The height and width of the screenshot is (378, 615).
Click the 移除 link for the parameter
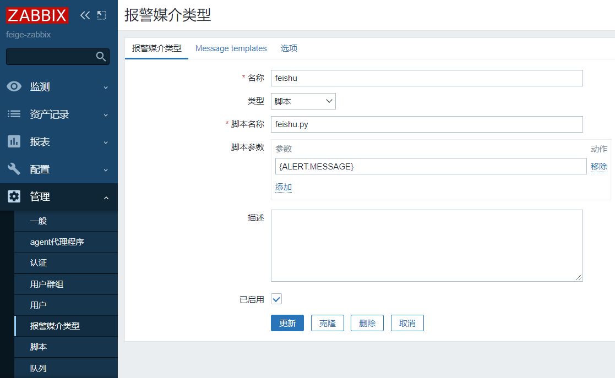[599, 167]
